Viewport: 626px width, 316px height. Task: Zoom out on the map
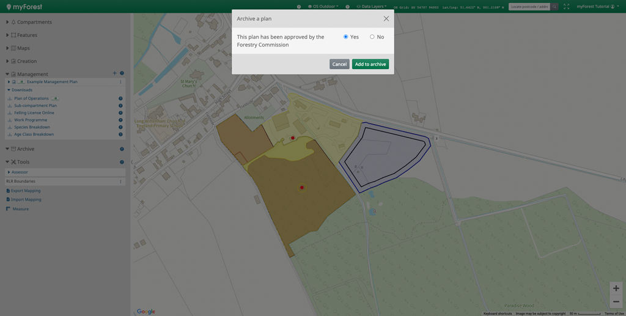(x=616, y=301)
